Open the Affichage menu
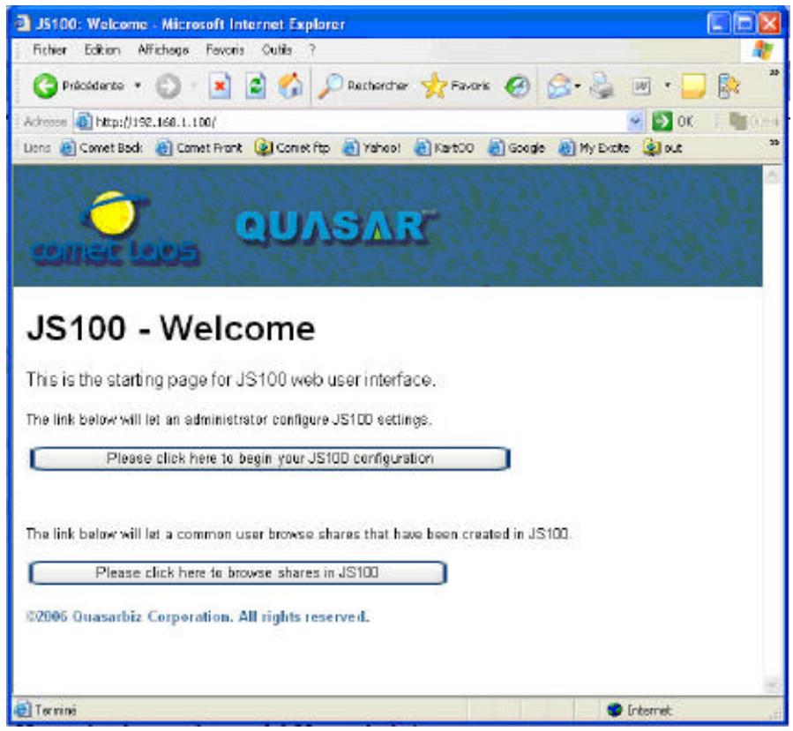The height and width of the screenshot is (731, 793). coord(163,50)
